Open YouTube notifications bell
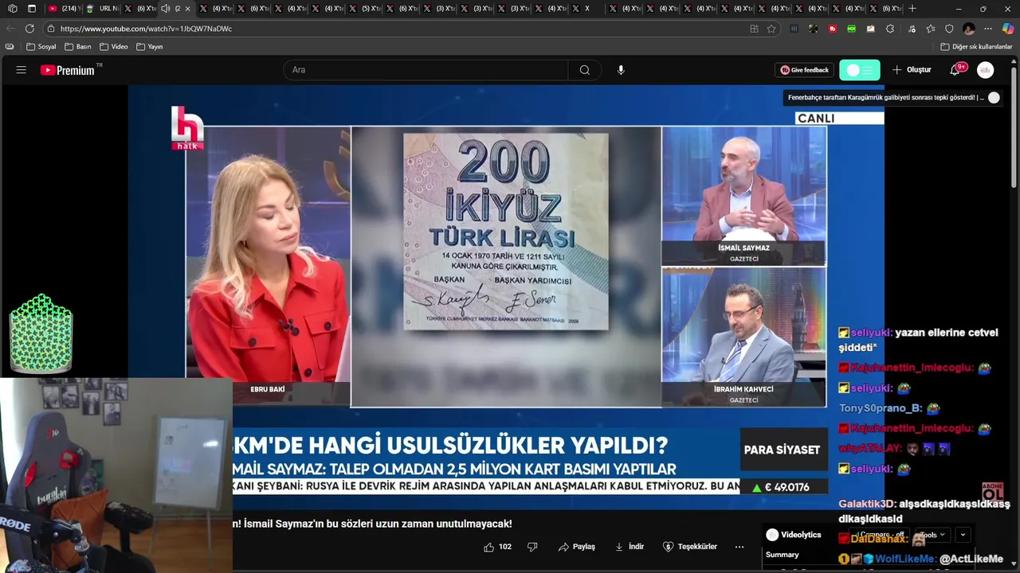The height and width of the screenshot is (573, 1020). pyautogui.click(x=955, y=70)
